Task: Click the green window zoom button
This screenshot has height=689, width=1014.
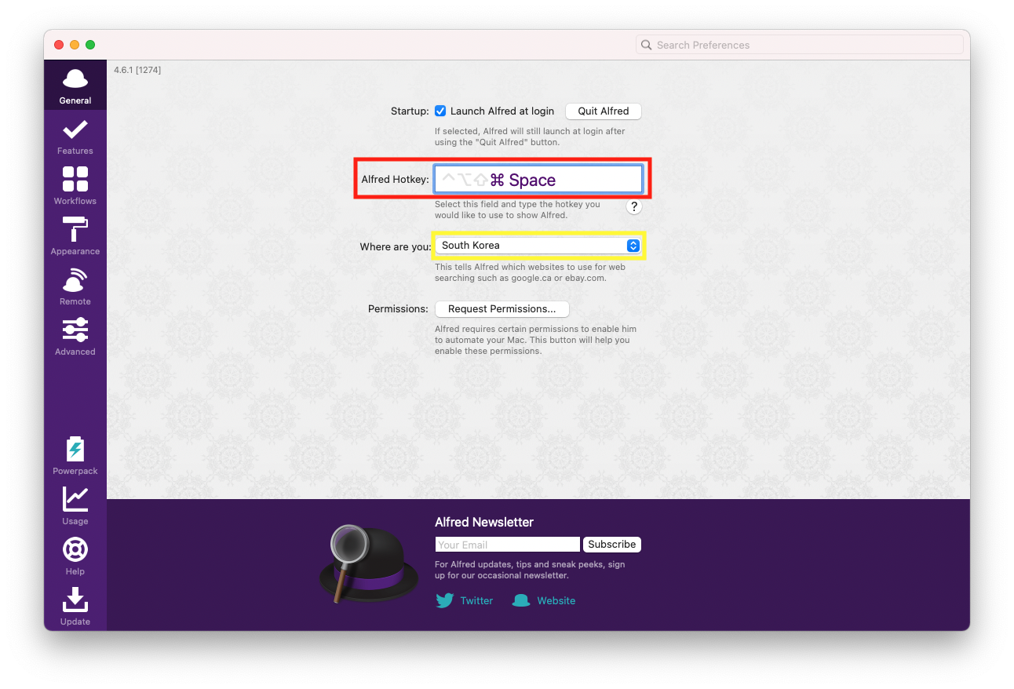Action: [90, 45]
